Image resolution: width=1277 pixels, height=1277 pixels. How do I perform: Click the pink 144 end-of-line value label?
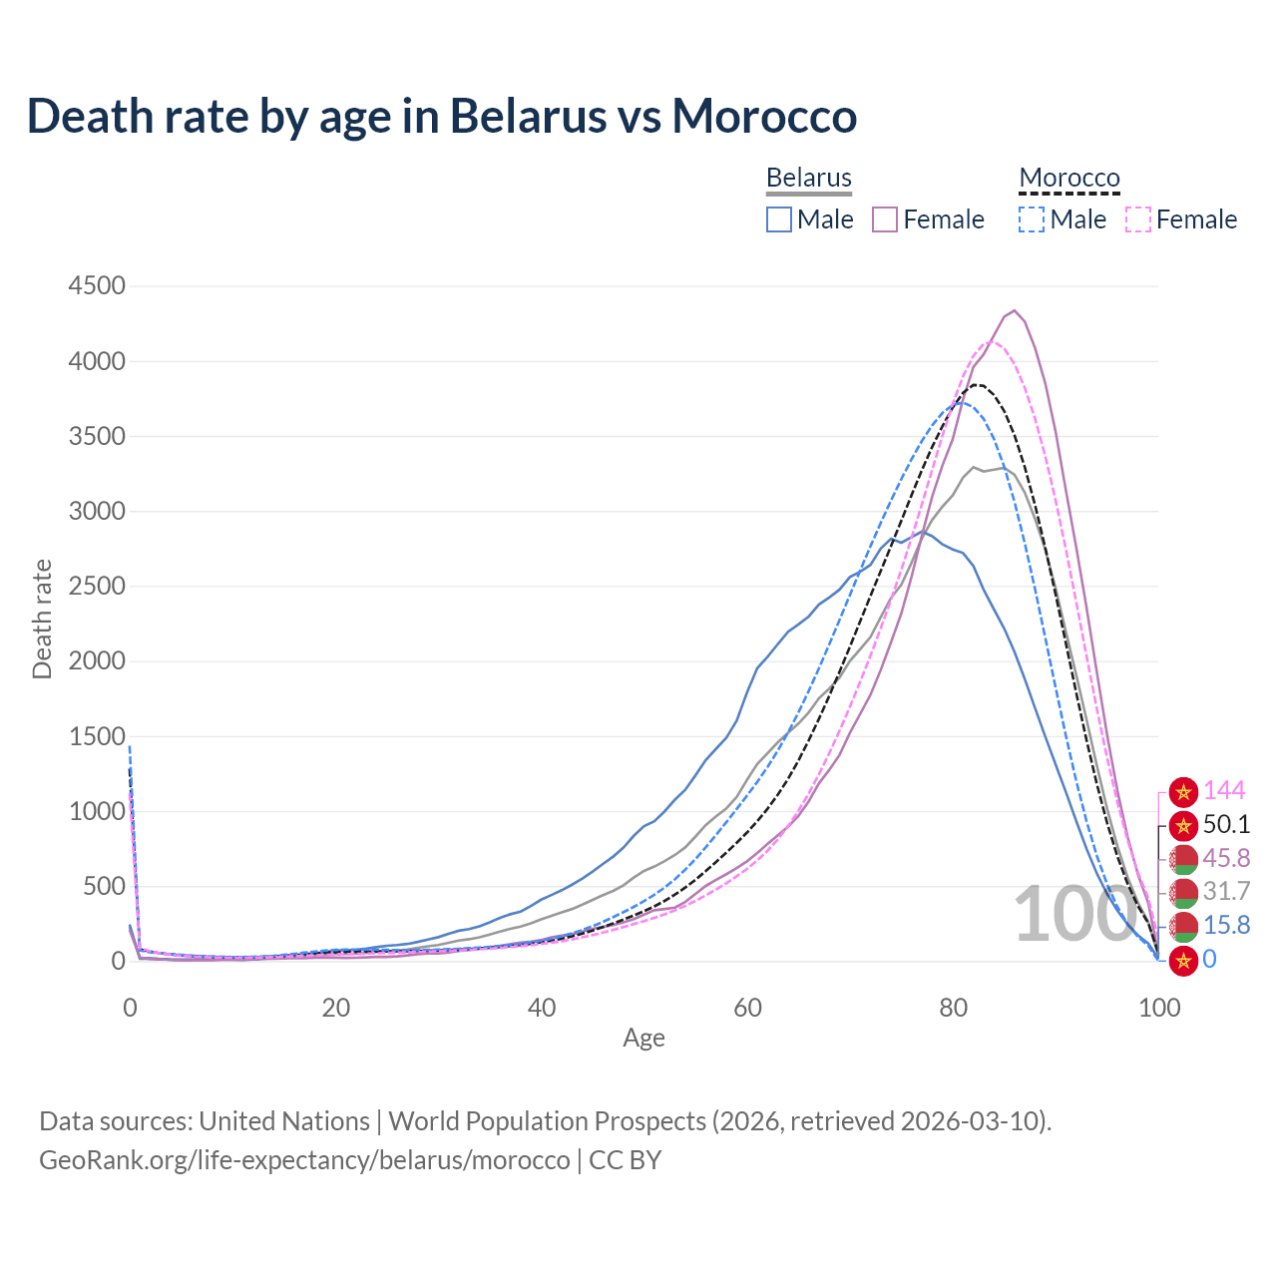point(1224,791)
